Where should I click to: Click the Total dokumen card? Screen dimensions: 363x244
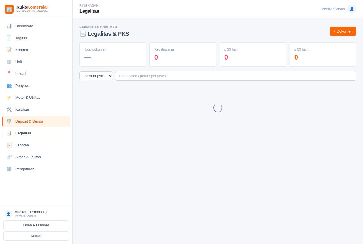[113, 54]
